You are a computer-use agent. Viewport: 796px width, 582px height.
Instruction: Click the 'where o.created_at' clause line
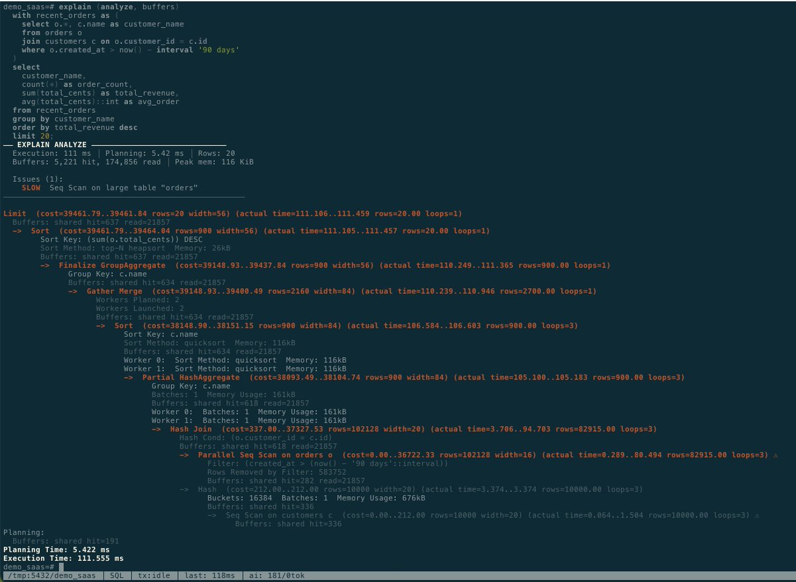(131, 50)
